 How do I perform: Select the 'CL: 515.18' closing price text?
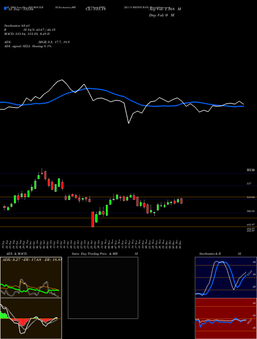96,9
